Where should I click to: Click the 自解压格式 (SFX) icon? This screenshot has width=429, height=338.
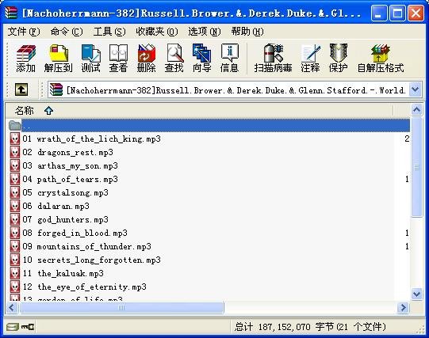381,59
